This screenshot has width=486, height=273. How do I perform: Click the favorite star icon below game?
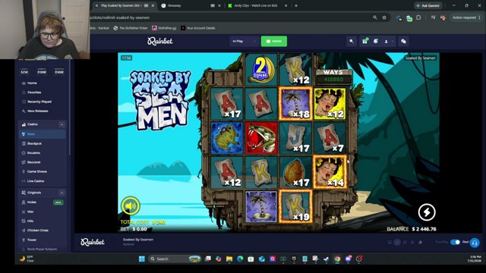pos(412,242)
